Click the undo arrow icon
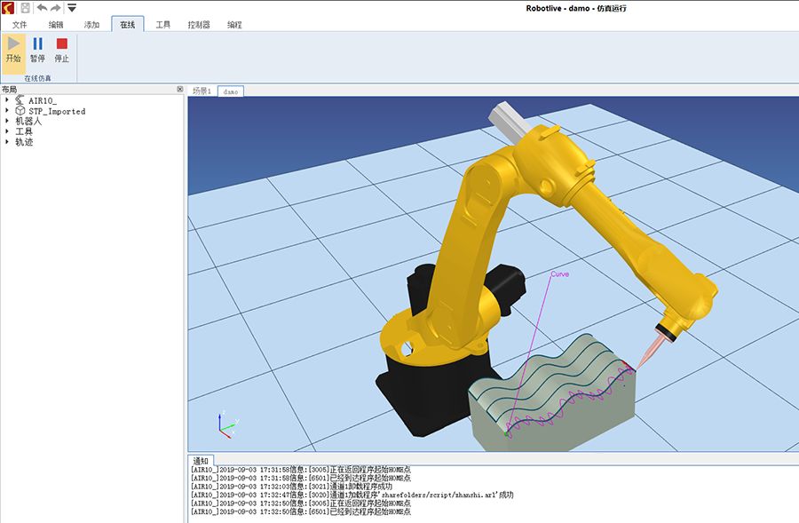This screenshot has width=799, height=523. pos(41,7)
